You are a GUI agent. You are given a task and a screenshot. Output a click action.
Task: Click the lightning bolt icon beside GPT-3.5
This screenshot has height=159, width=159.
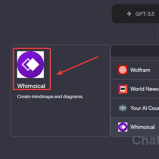(129, 14)
